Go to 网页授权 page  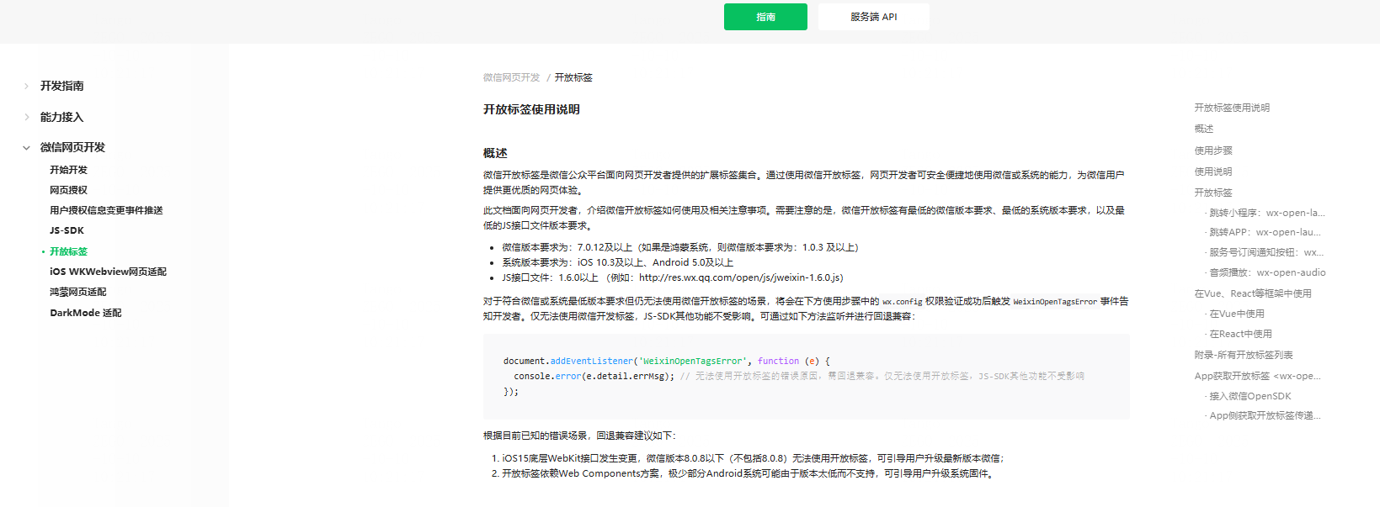(x=68, y=190)
